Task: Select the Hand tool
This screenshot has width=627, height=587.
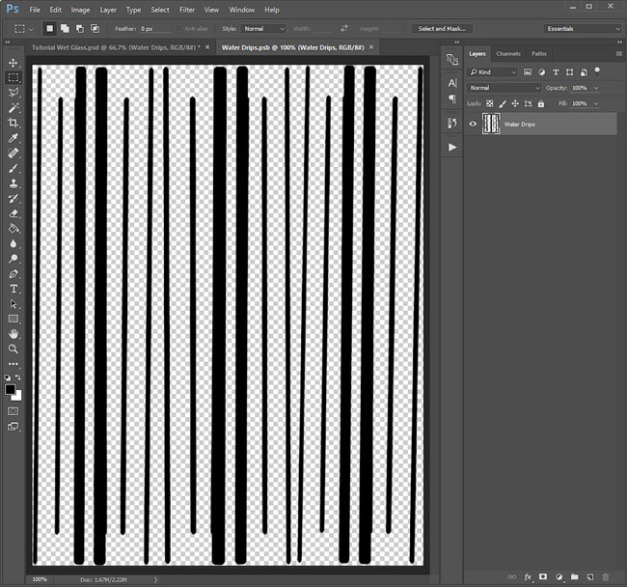Action: click(14, 334)
